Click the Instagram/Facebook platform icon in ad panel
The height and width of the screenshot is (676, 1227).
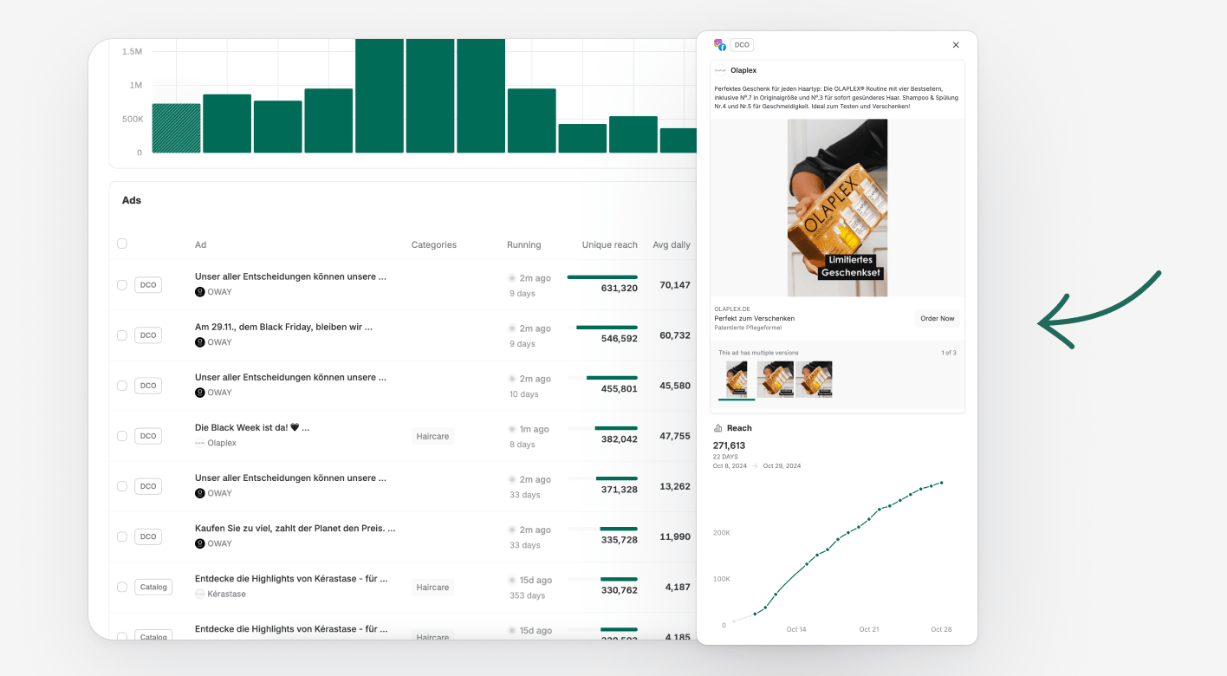pyautogui.click(x=719, y=45)
